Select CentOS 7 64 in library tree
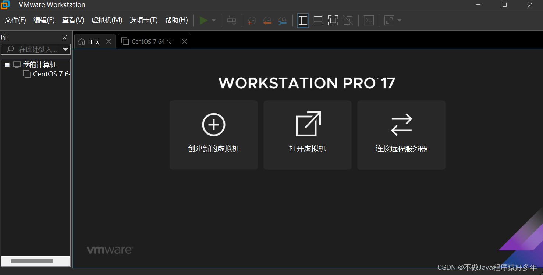543x275 pixels. pyautogui.click(x=52, y=74)
